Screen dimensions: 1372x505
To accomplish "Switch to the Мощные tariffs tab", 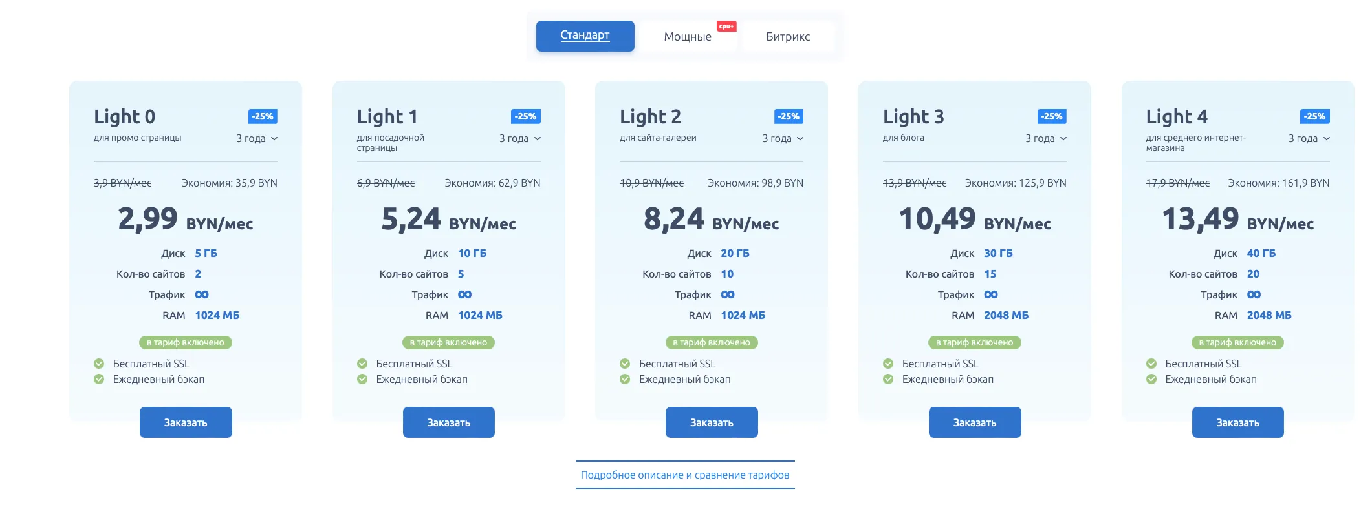I will tap(687, 37).
